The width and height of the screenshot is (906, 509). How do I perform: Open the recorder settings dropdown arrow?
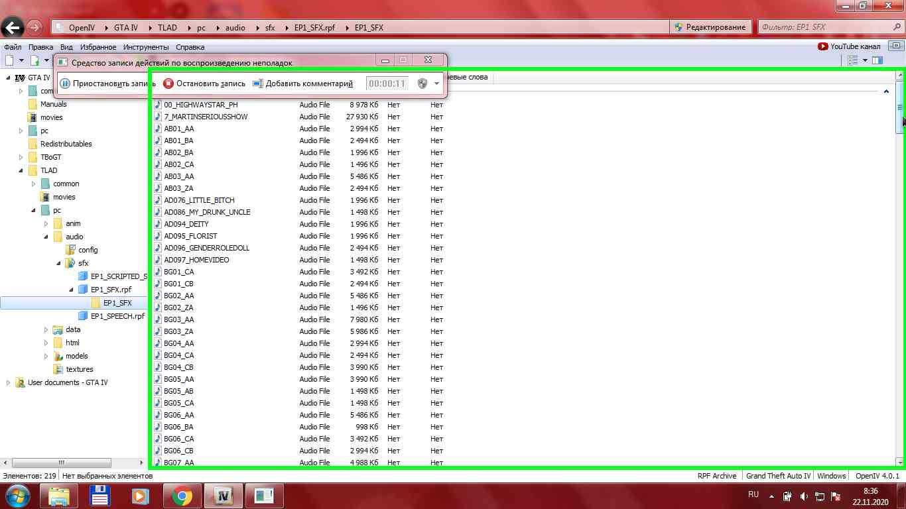tap(436, 84)
